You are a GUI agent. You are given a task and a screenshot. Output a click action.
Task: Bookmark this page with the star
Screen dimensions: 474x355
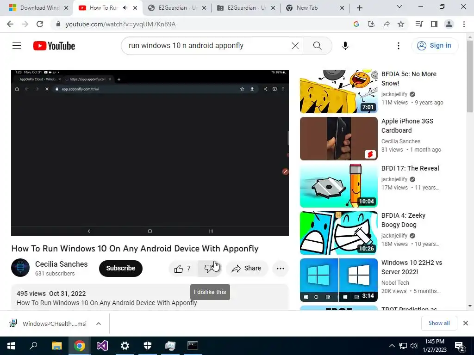pos(401,24)
